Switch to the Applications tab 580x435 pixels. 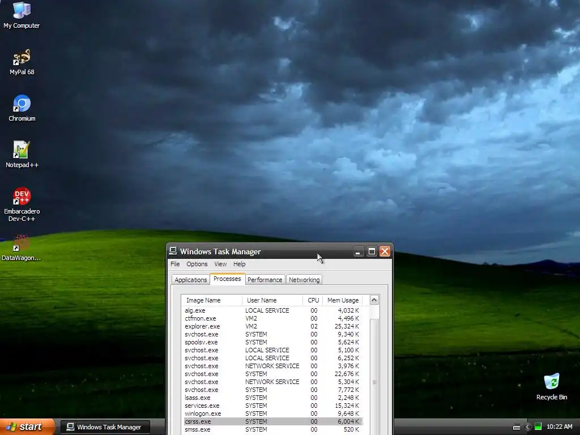point(190,280)
